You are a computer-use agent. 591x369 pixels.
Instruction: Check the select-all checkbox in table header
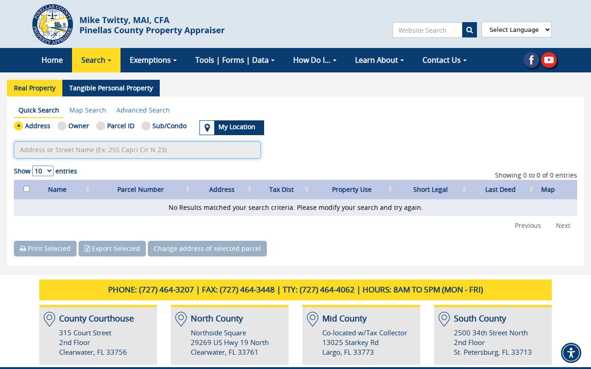click(26, 189)
